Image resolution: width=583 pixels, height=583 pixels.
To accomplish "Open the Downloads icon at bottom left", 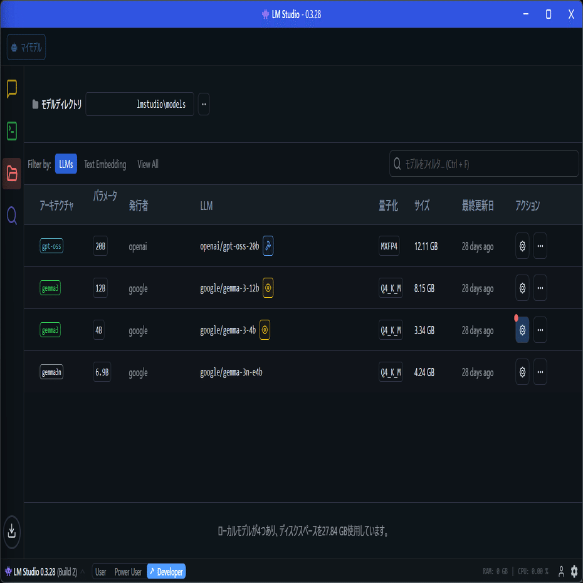I will 12,532.
